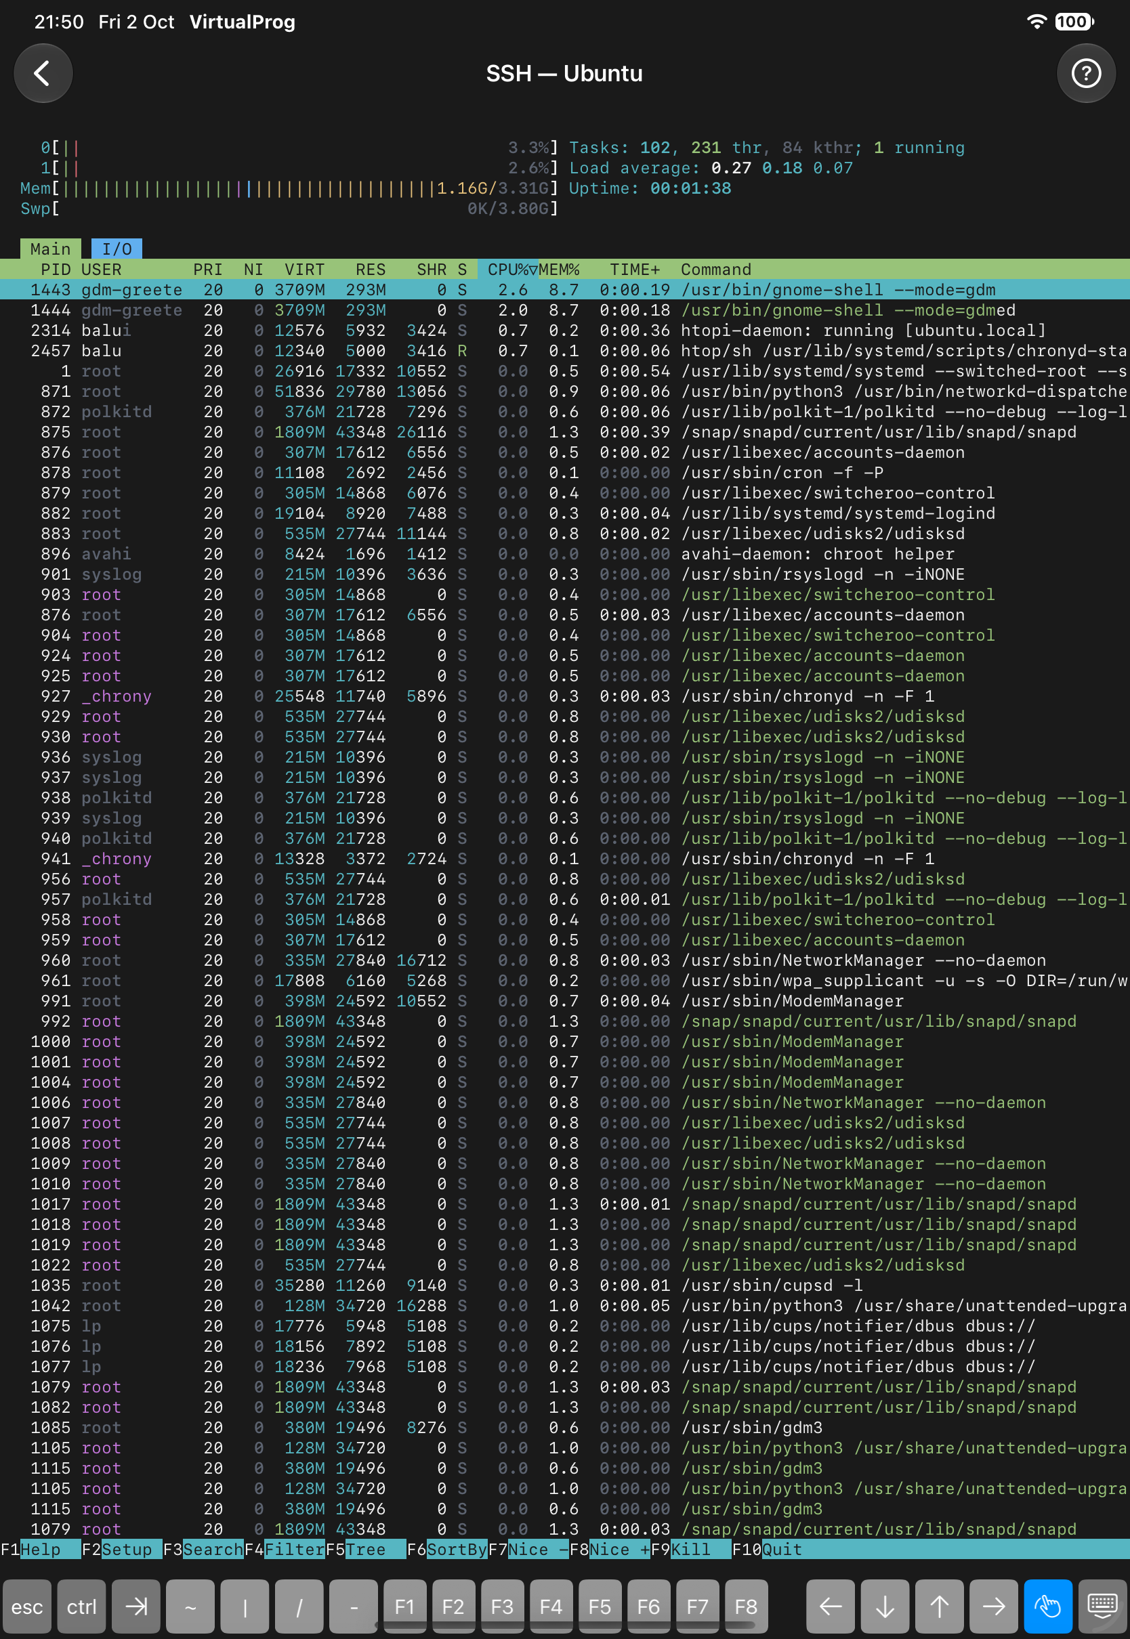Choose Filter in the htop function bar
1130x1639 pixels.
click(x=285, y=1549)
